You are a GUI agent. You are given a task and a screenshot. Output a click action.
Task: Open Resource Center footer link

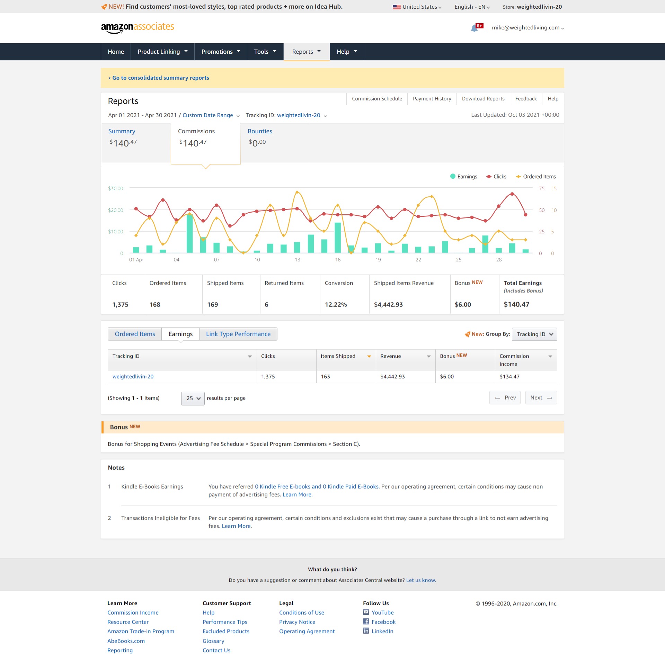(128, 622)
